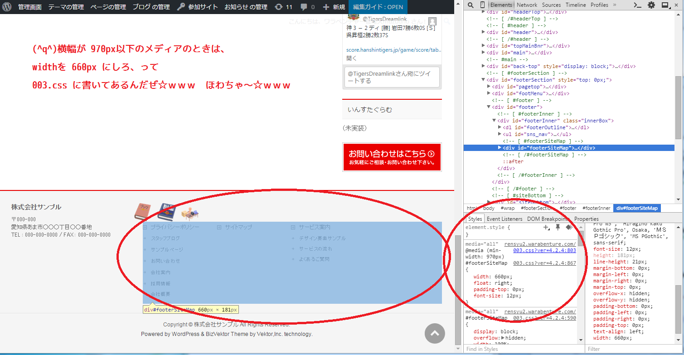Select #footerInner in the breadcrumb trail

[x=596, y=208]
